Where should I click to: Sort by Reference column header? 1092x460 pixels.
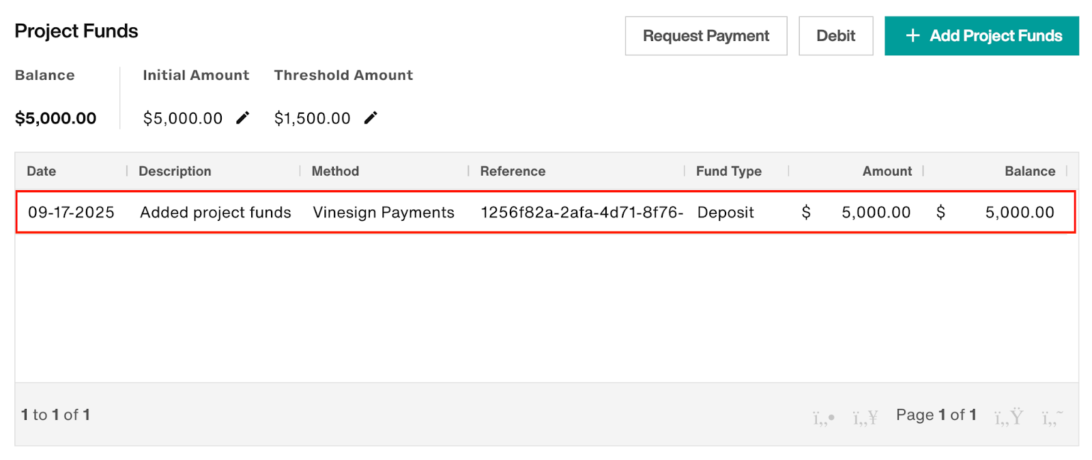point(513,171)
